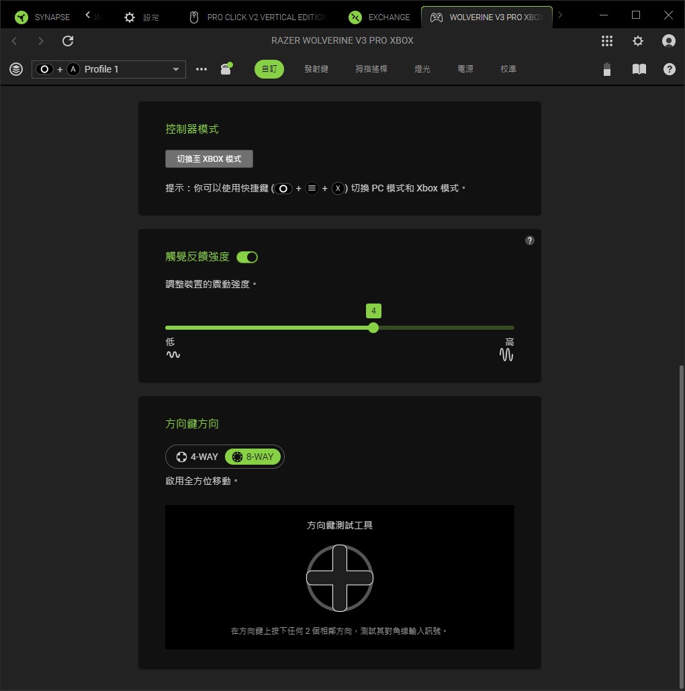Click the 控制器模式 heading text
Image resolution: width=685 pixels, height=691 pixels.
coord(192,129)
